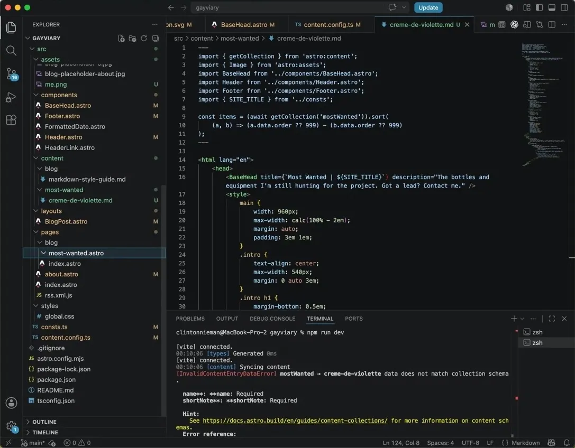Click most-wanted in the breadcrumb path
Viewport: 575px width, 448px height.
click(x=240, y=39)
